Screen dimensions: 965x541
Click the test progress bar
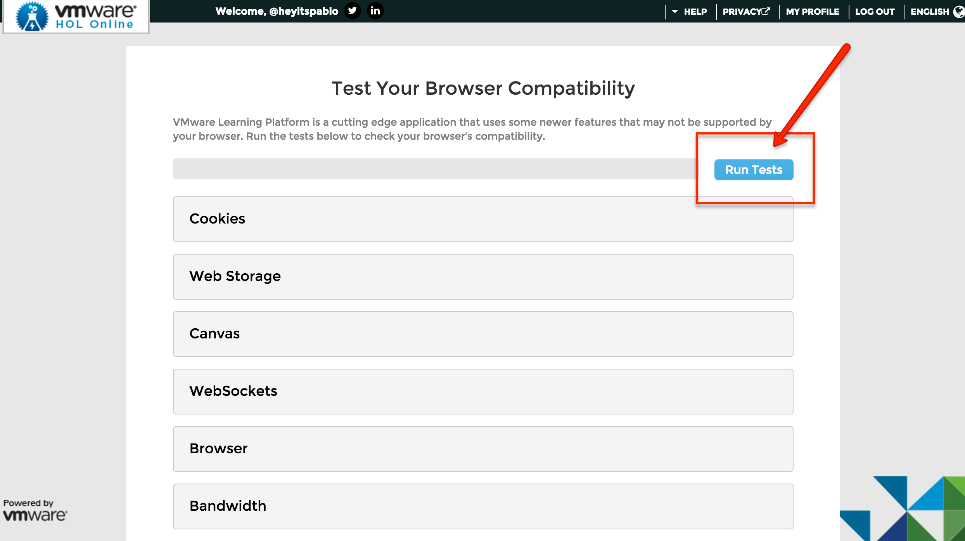434,169
